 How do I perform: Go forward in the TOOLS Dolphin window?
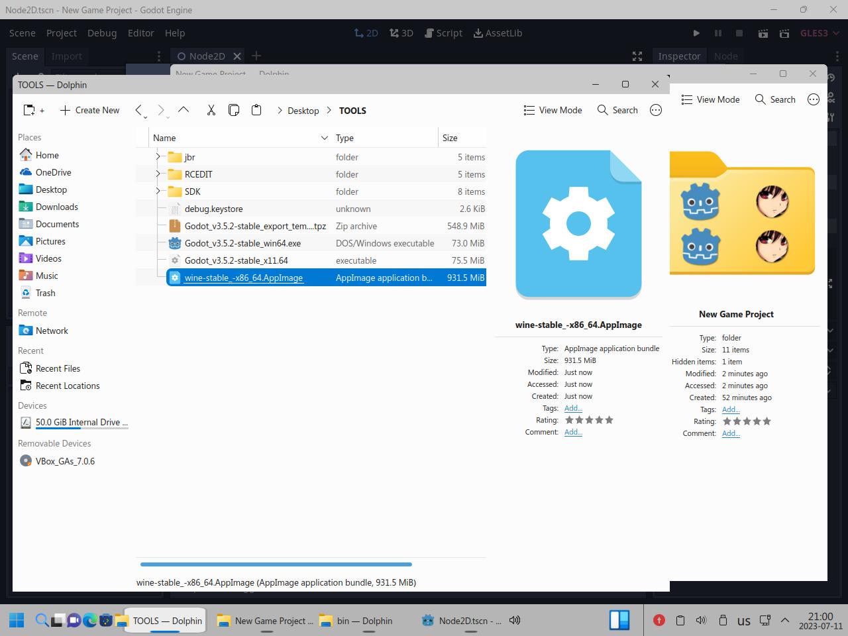tap(161, 111)
